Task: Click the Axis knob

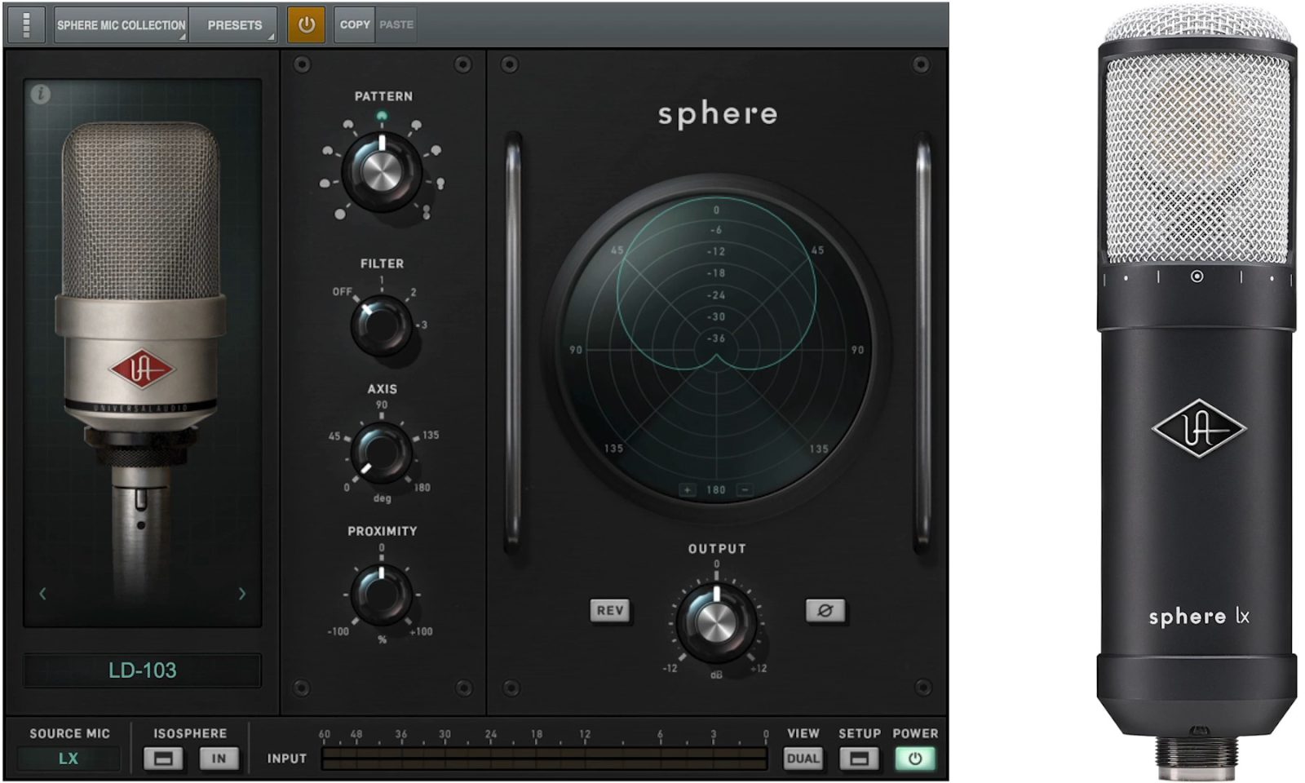Action: [381, 453]
